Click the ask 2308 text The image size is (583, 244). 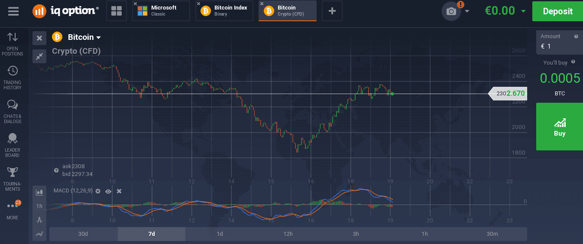pos(73,166)
